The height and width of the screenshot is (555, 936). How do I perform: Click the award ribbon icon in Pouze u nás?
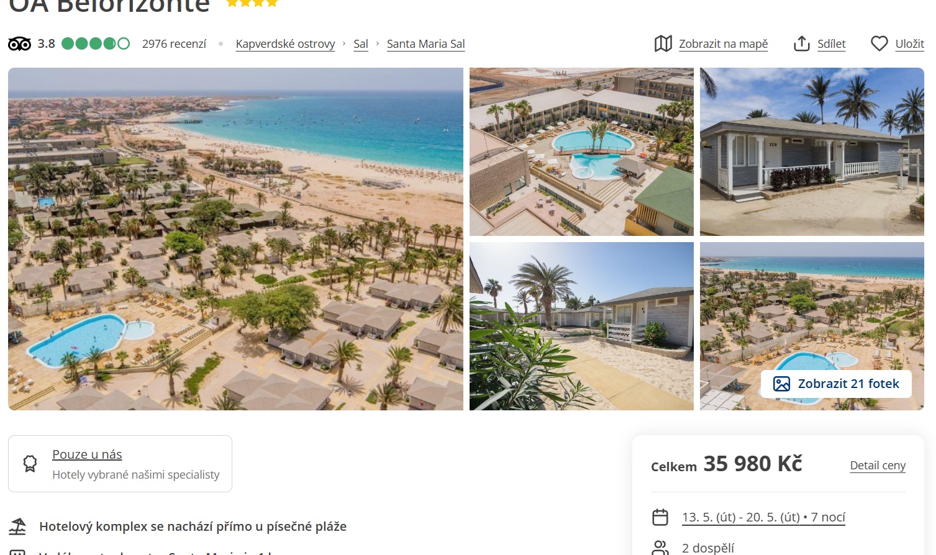click(x=30, y=464)
